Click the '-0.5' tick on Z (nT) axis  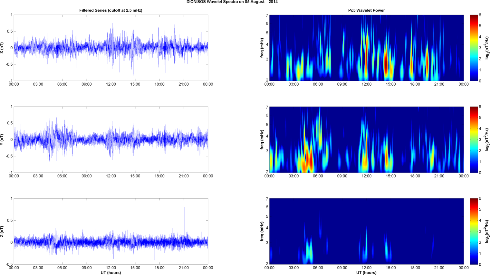click(x=9, y=265)
